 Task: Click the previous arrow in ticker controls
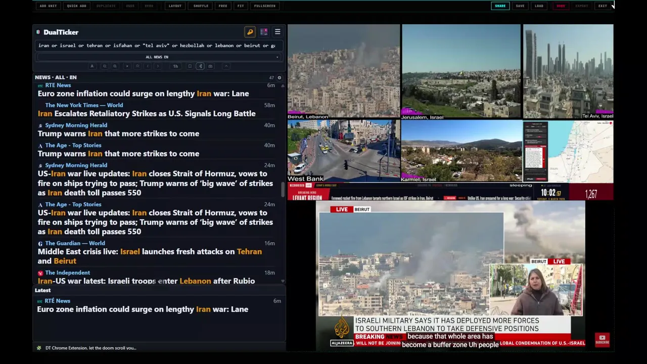click(x=148, y=66)
